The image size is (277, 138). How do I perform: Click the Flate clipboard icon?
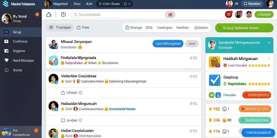79,27
